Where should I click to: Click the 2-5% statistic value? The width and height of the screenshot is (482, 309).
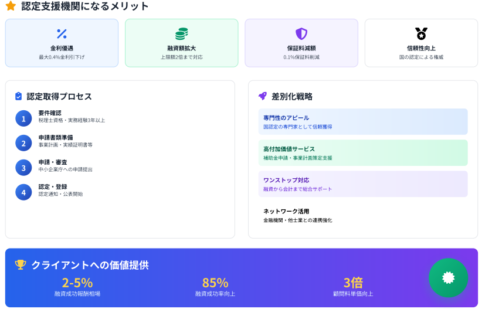pyautogui.click(x=77, y=283)
